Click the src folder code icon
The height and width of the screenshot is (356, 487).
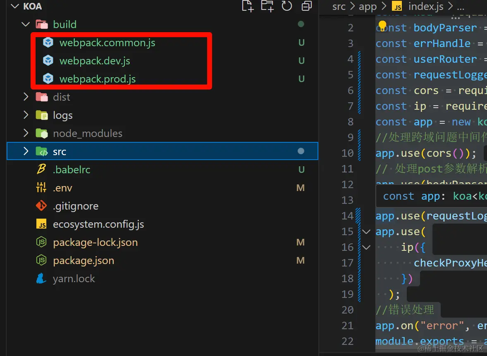tap(42, 151)
